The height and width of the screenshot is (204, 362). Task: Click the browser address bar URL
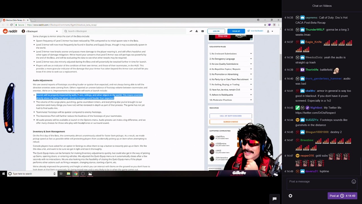(62, 25)
